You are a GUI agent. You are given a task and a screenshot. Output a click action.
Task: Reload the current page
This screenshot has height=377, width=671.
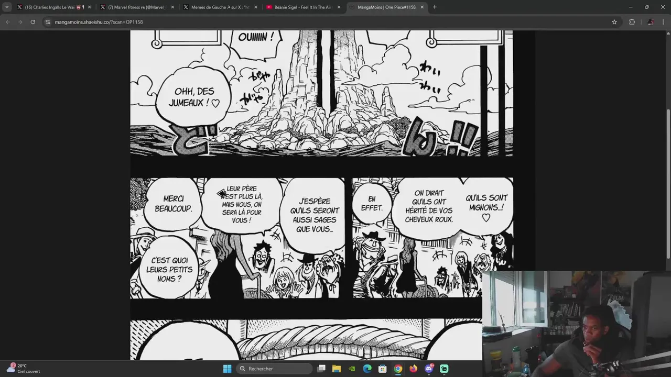(x=33, y=22)
